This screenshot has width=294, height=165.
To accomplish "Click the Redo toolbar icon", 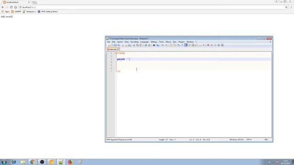I will pos(149,45).
